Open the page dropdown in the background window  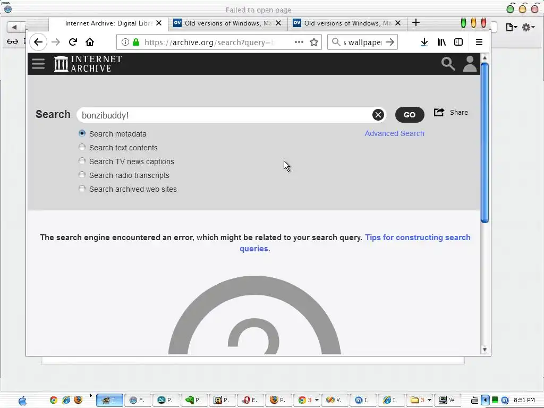pyautogui.click(x=512, y=27)
